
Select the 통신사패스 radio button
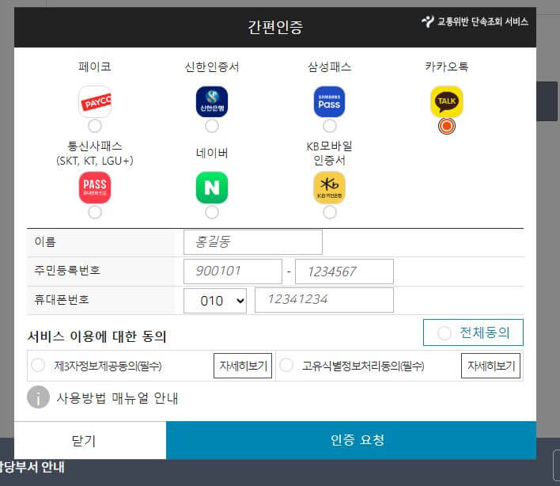tap(95, 212)
